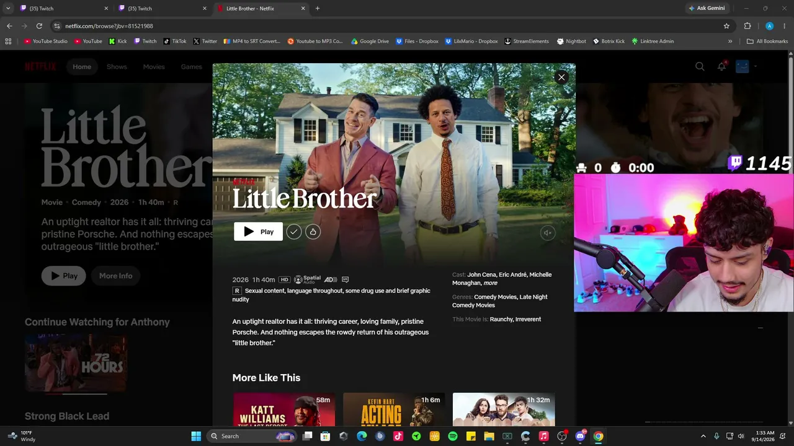Rate Little Brother with the thumbs-up icon

[x=313, y=232]
